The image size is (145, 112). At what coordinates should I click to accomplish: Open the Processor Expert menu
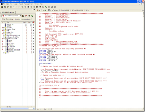tap(28, 4)
